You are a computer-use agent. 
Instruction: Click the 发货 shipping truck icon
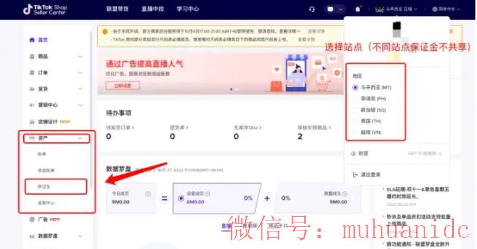pyautogui.click(x=32, y=89)
